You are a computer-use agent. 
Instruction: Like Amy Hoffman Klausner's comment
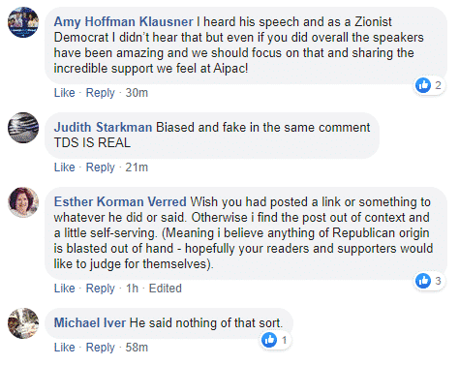(64, 93)
